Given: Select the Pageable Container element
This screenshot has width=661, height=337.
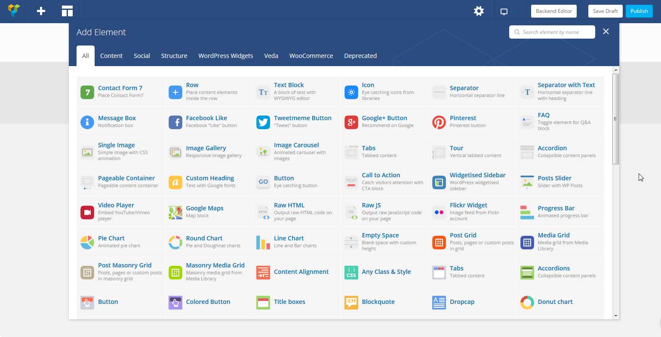Looking at the screenshot, I should click(x=121, y=182).
